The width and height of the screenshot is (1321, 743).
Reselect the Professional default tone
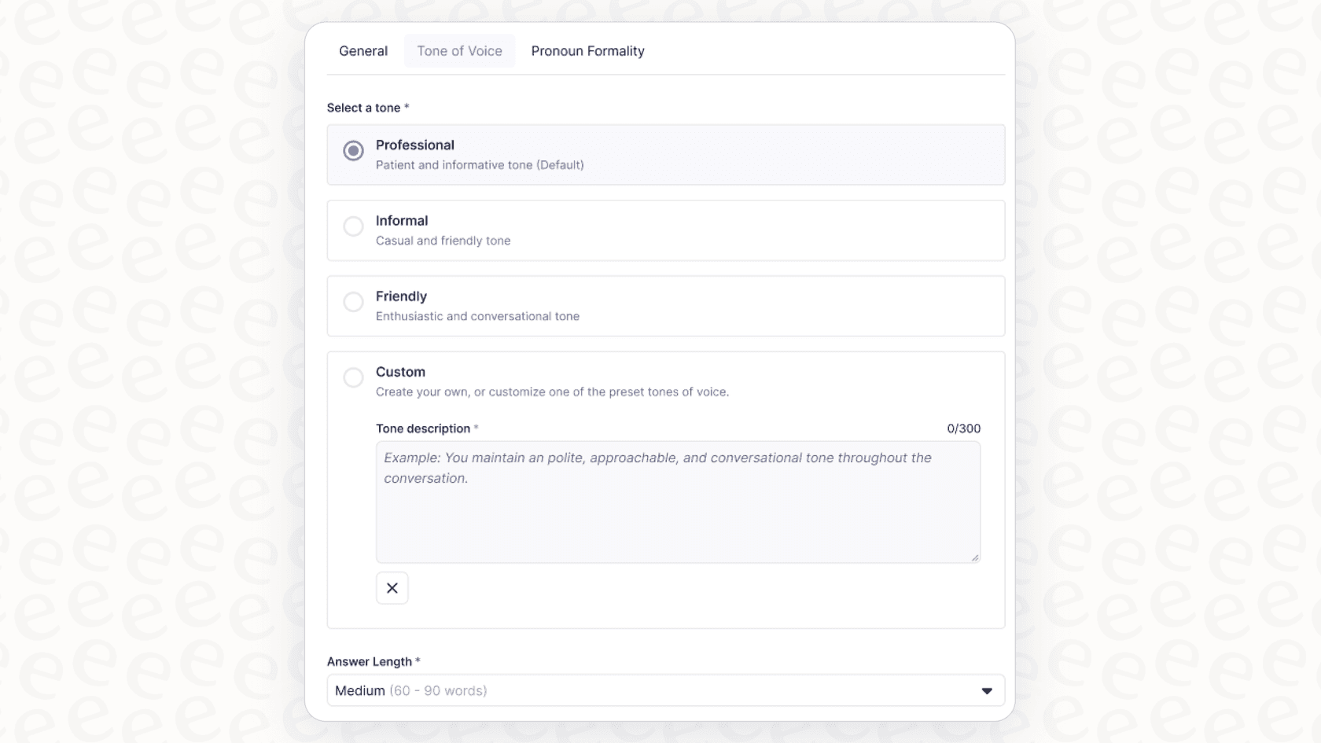(353, 150)
